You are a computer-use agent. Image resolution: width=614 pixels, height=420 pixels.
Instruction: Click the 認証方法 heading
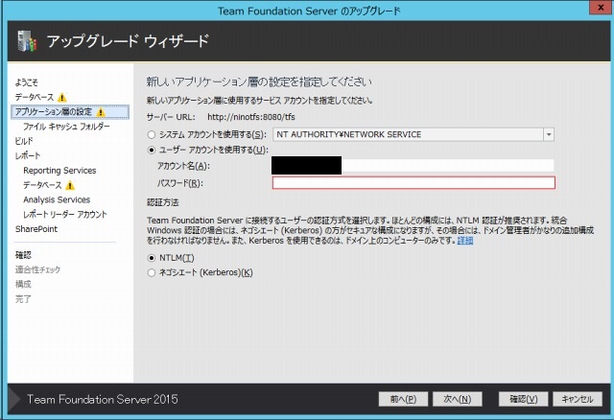pyautogui.click(x=163, y=202)
